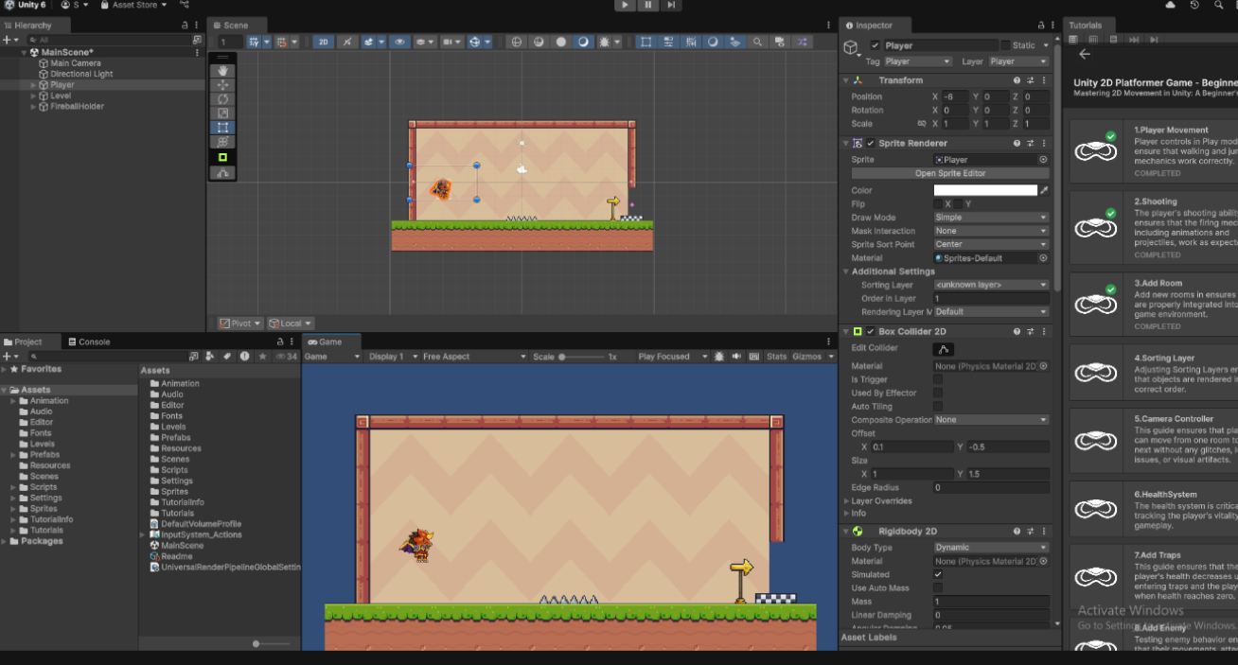Expand the FireballHolder object in Hierarchy

pos(34,107)
